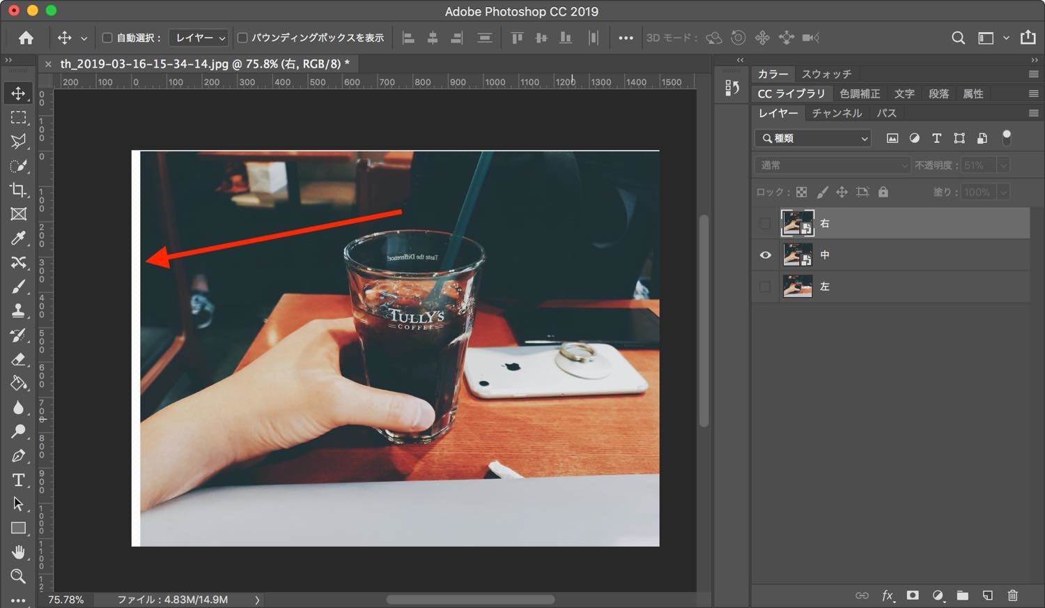Viewport: 1045px width, 608px height.
Task: Enable the 自動選択 checkbox
Action: pyautogui.click(x=107, y=38)
